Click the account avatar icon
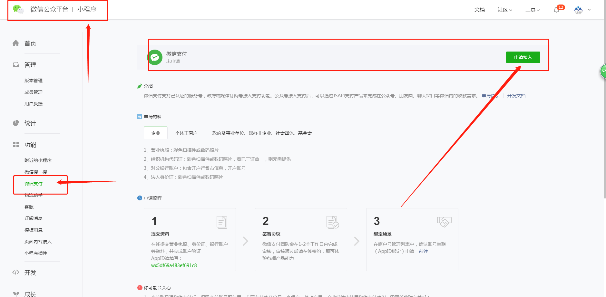This screenshot has width=606, height=297. coord(578,10)
